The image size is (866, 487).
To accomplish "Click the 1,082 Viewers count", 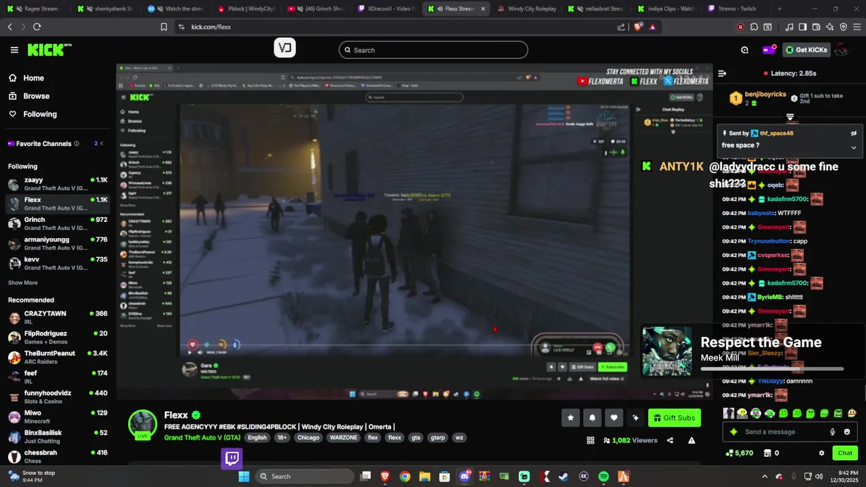I will pos(629,440).
